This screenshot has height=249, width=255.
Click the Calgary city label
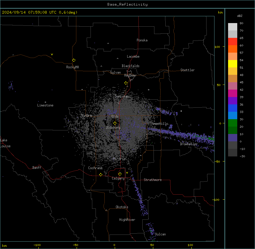tap(118, 178)
